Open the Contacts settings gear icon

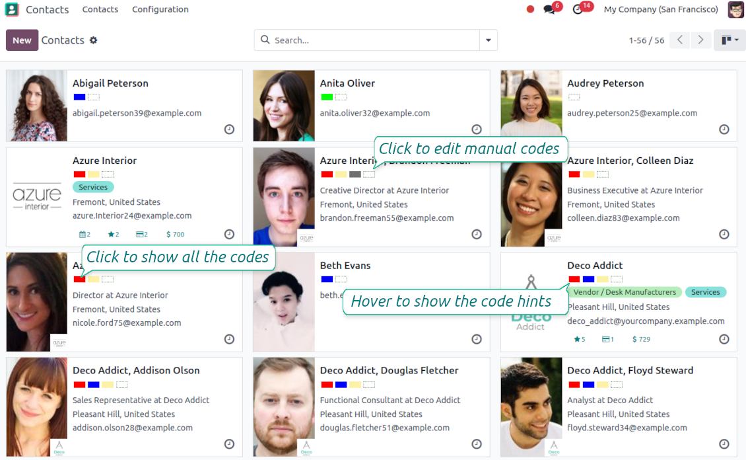(x=93, y=40)
